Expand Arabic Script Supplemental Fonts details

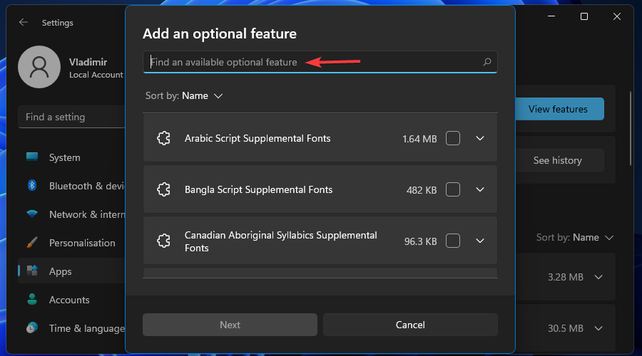click(480, 139)
